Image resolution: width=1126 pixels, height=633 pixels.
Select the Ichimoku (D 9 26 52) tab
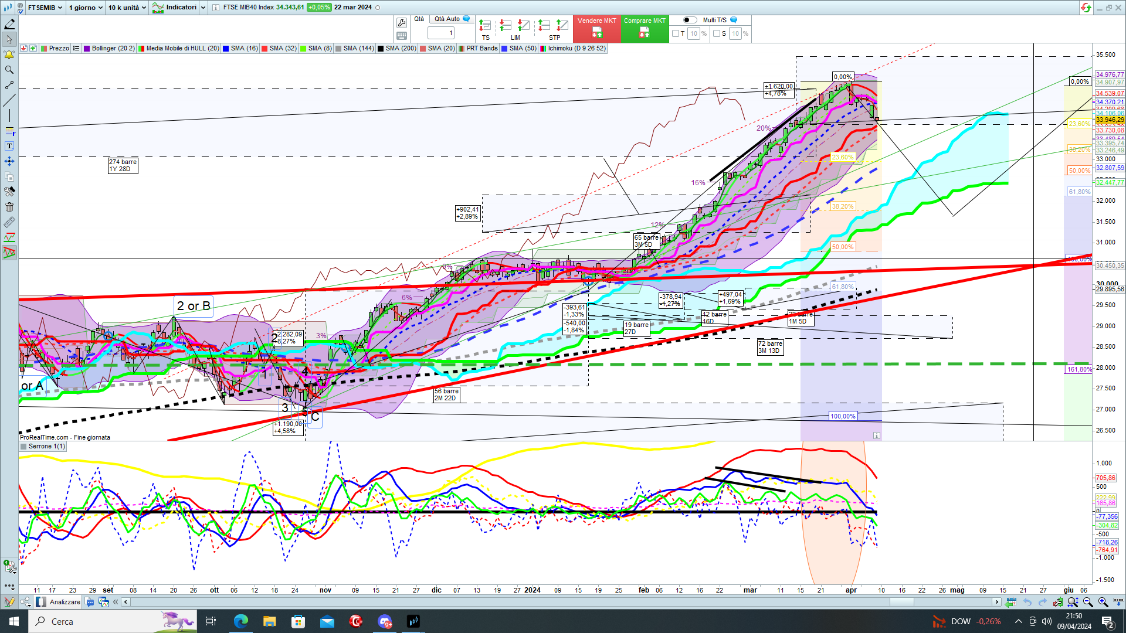click(x=573, y=49)
